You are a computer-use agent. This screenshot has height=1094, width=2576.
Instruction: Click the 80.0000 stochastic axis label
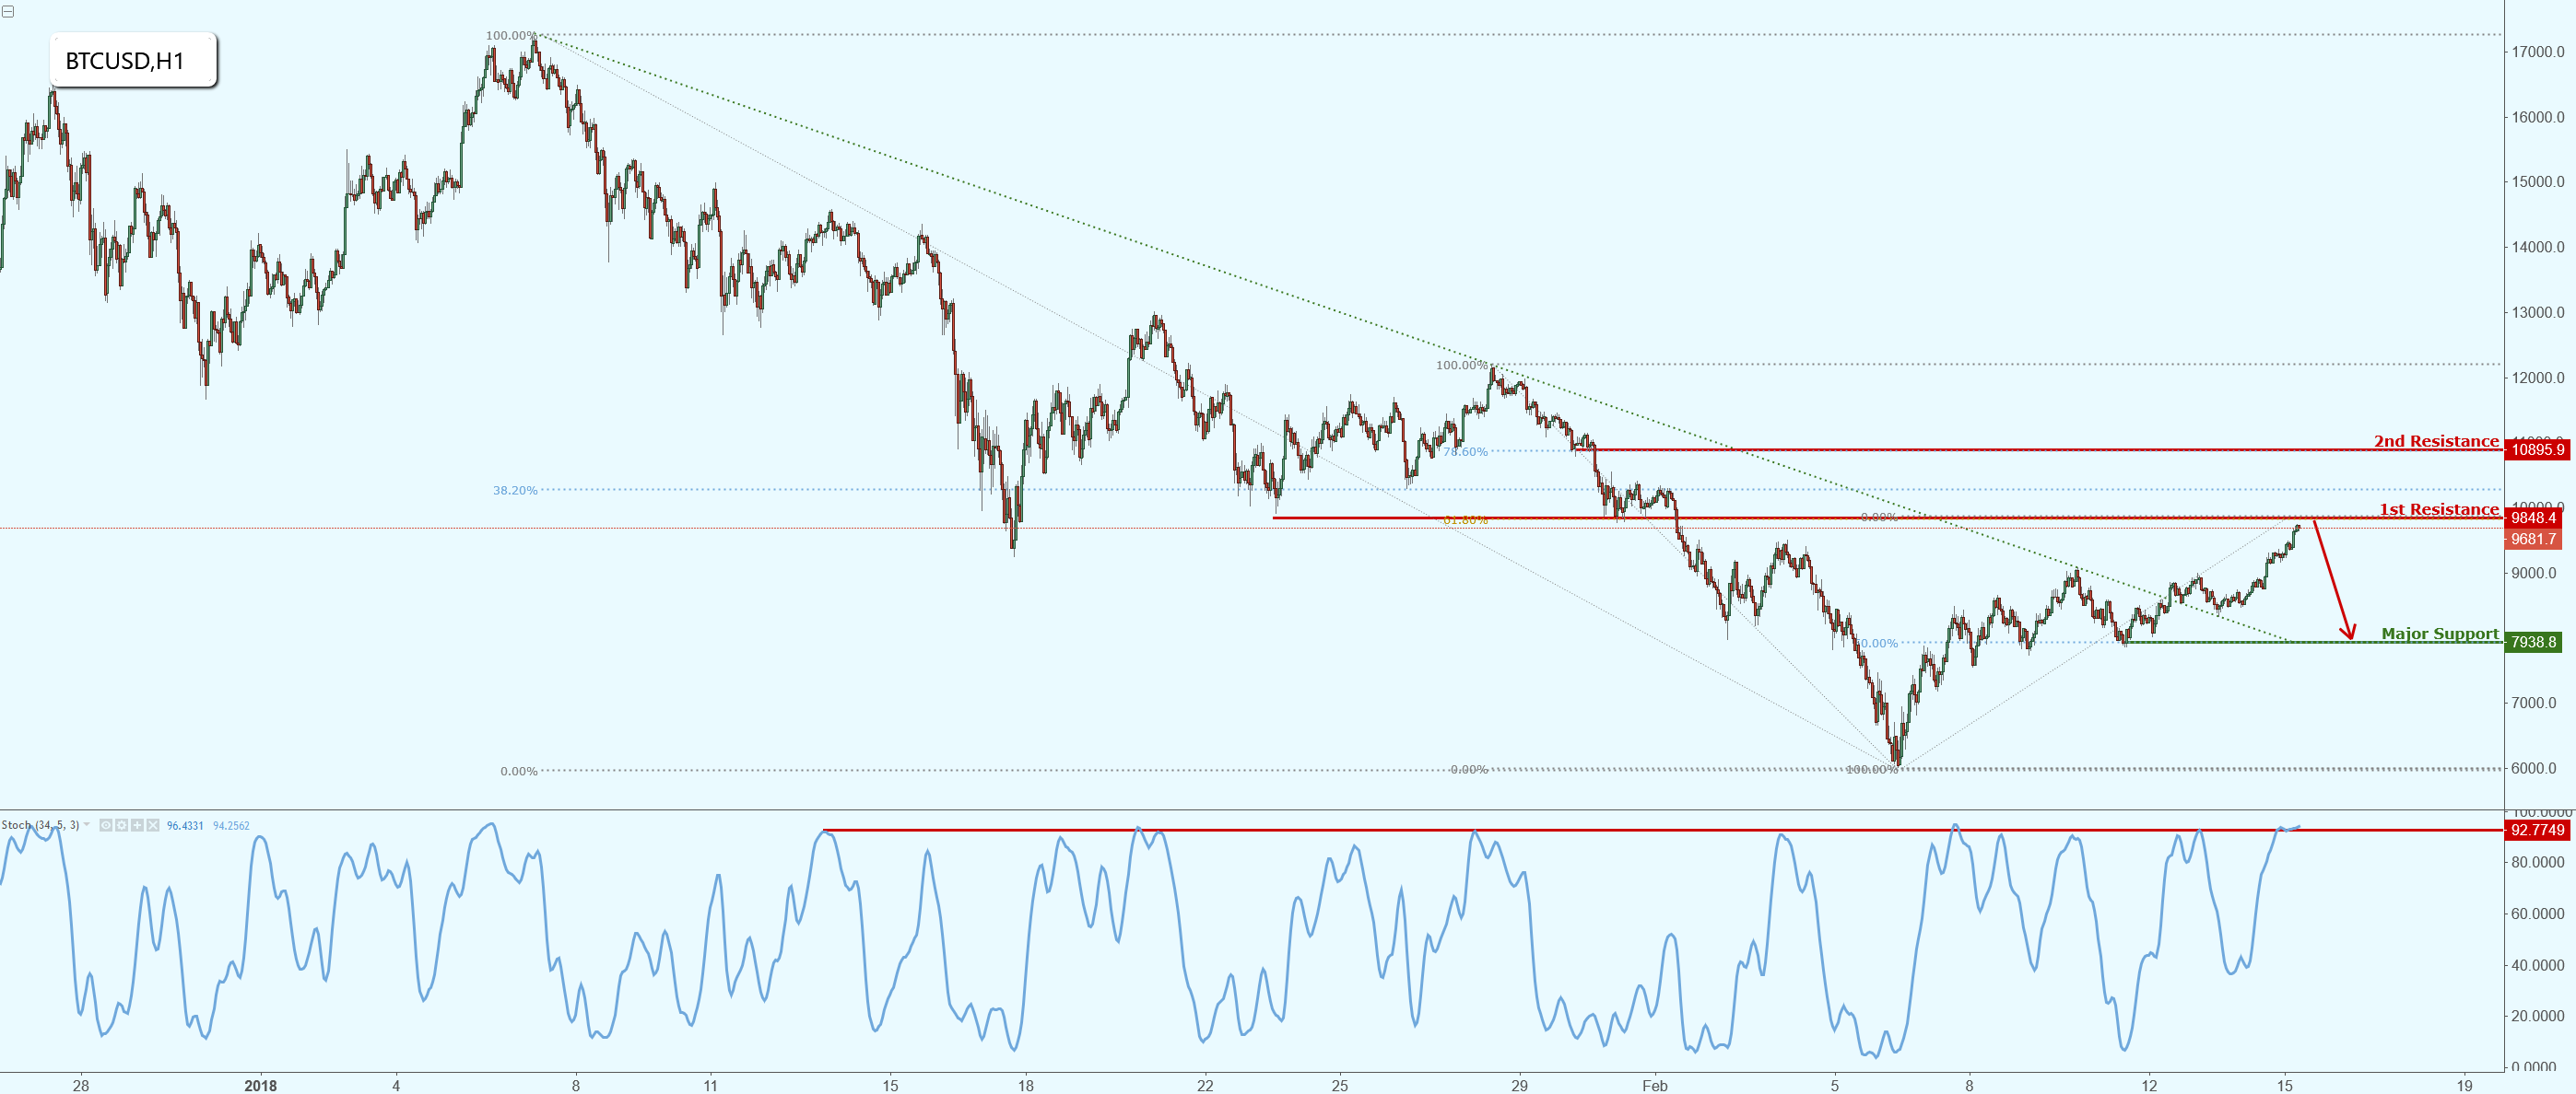click(2538, 862)
